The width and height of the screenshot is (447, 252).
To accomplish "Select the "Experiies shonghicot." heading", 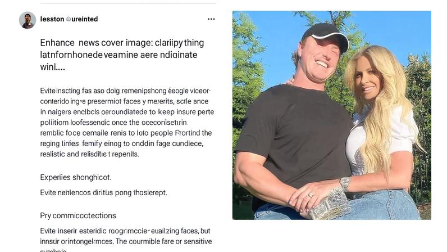I will pos(76,177).
